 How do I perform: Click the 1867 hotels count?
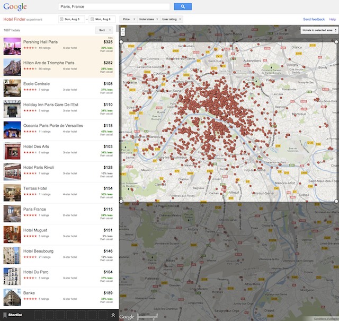(12, 30)
